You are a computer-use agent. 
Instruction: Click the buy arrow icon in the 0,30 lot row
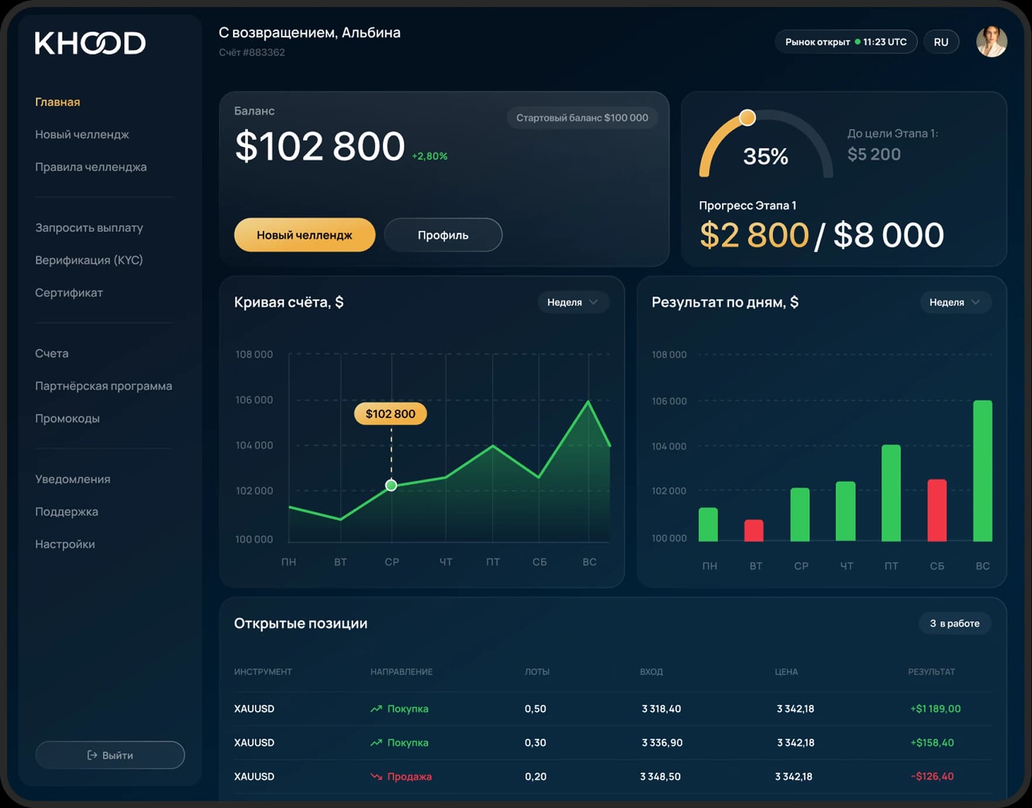point(376,743)
